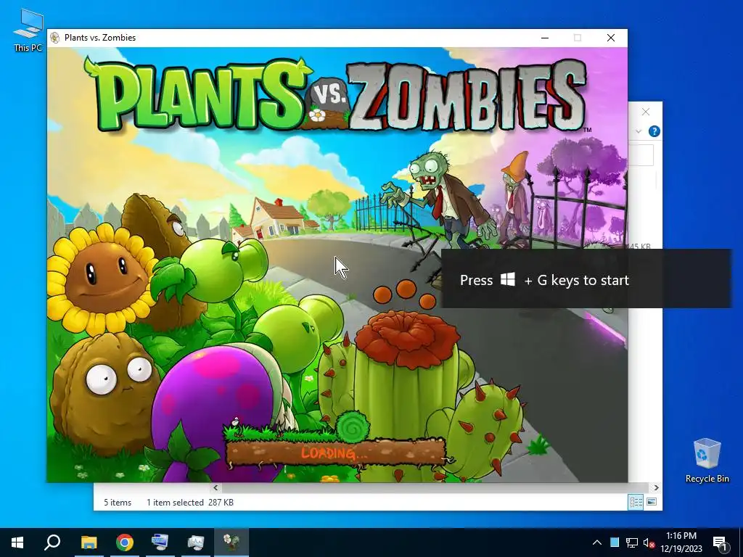Click the clock showing 1:16 PM

click(x=681, y=542)
